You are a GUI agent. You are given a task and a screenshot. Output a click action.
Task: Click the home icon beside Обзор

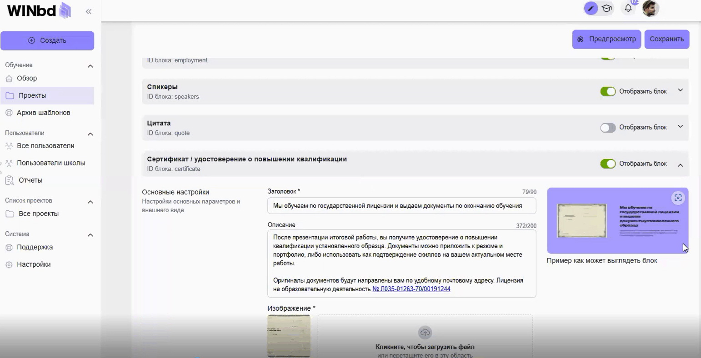pos(9,79)
